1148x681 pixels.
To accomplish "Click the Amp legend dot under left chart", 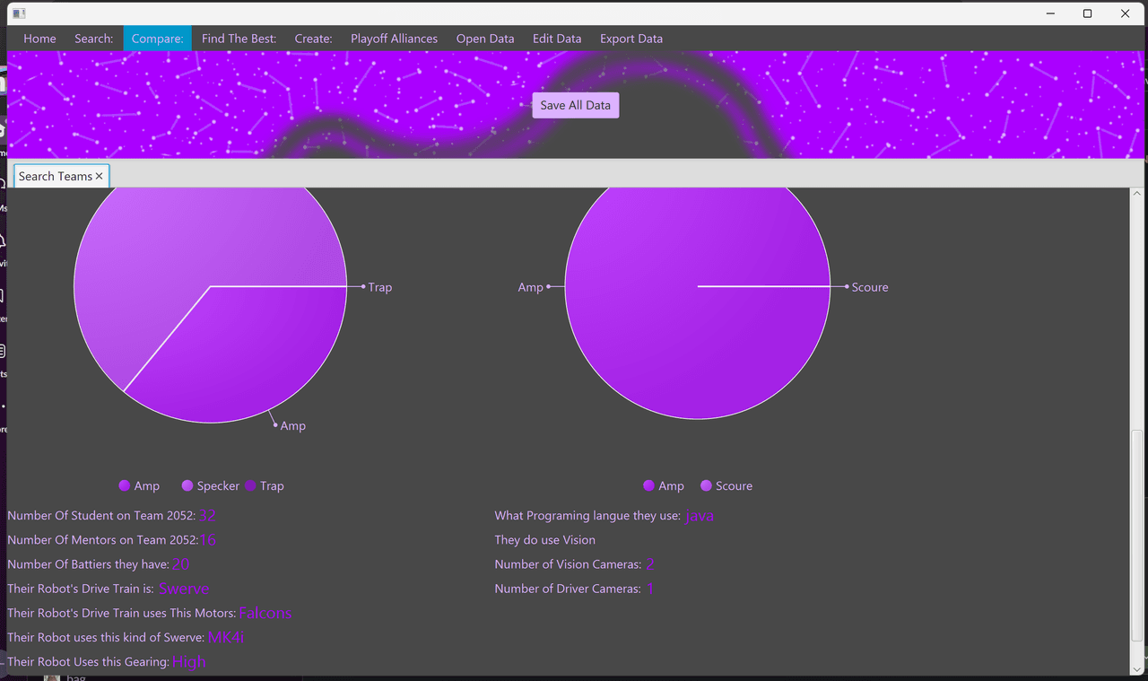I will click(125, 486).
